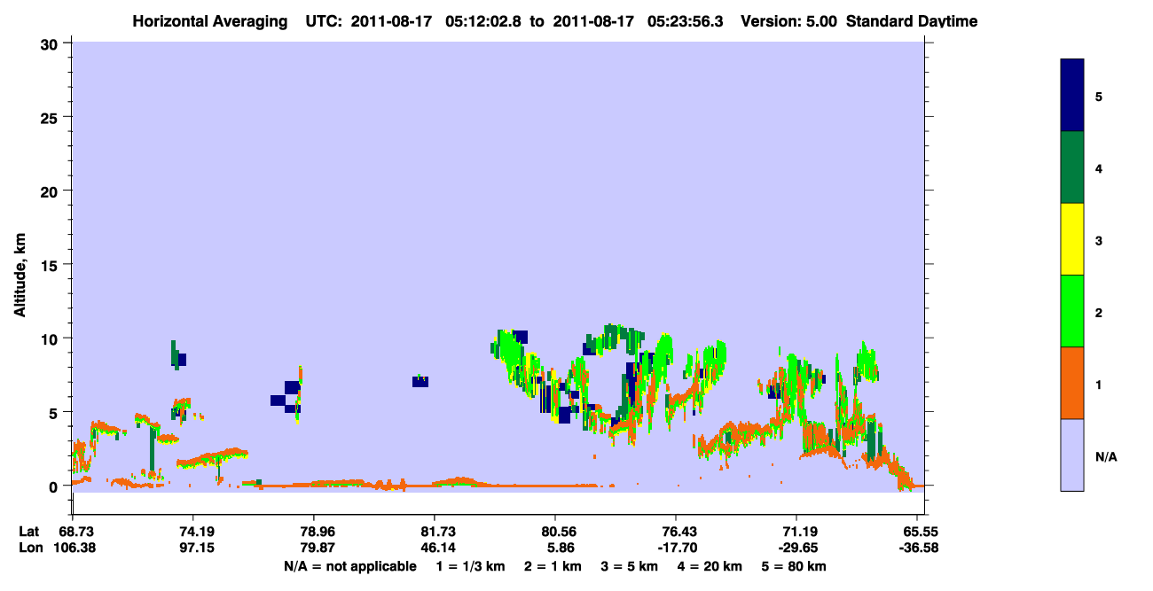Viewport: 1153px width, 591px height.
Task: Click the dark green colorbar segment labeled 4
Action: click(1072, 168)
